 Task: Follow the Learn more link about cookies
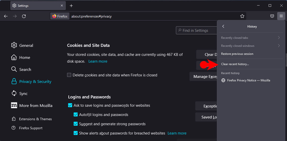click(x=98, y=61)
